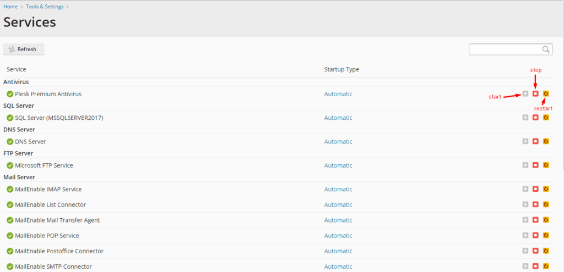The width and height of the screenshot is (564, 272).
Task: Stop the Plesk Premium Antivirus service
Action: [535, 93]
